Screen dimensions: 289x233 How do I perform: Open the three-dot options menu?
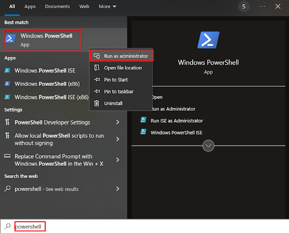pos(262,6)
